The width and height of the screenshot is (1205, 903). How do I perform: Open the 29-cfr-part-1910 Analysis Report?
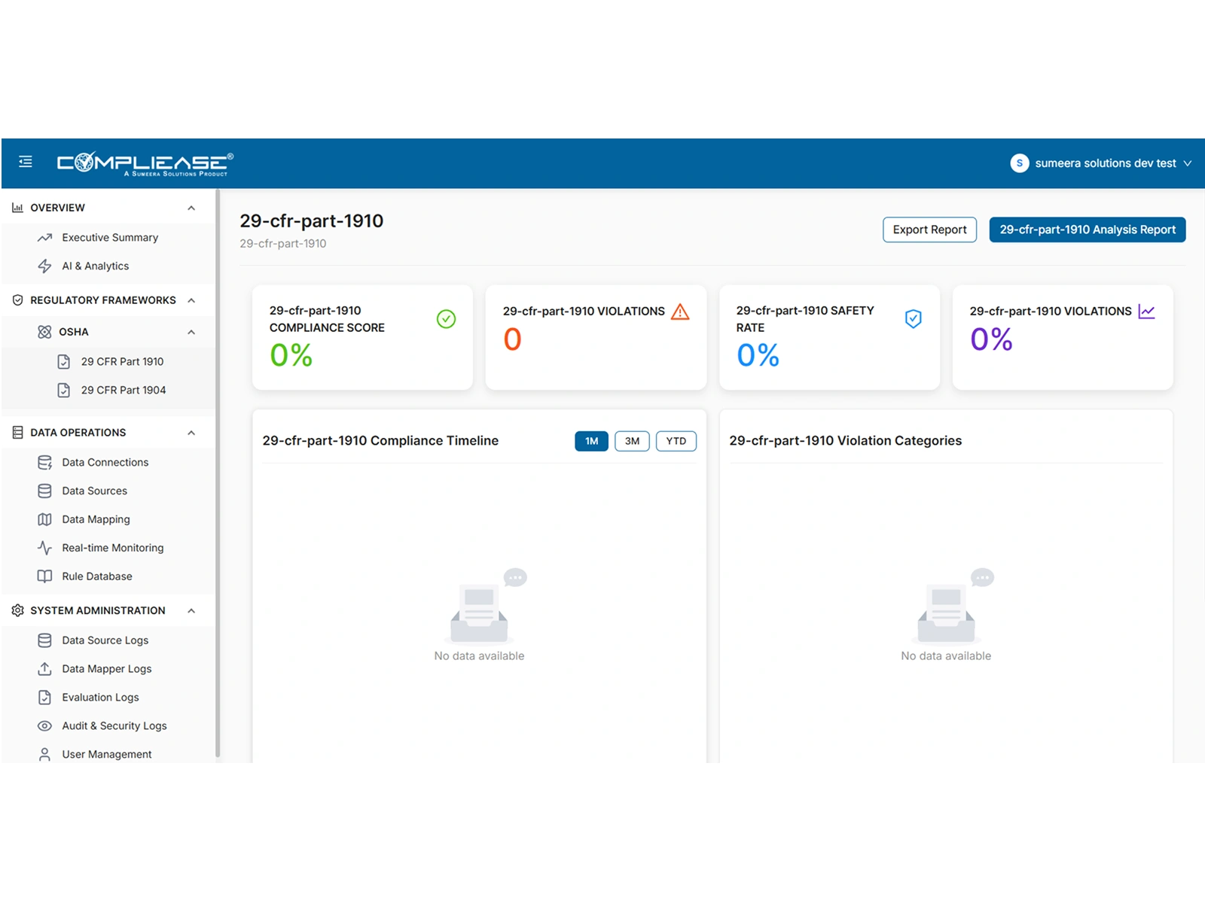click(1087, 230)
